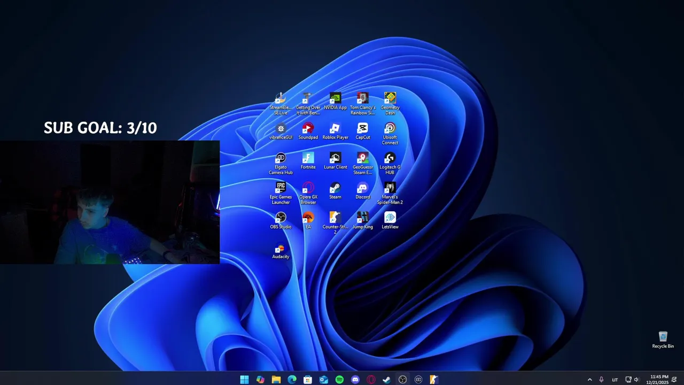
Task: Select the OBS Studio desktop icon
Action: pos(281,221)
